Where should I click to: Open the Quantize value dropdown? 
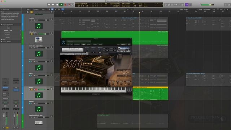[x=16, y=30]
